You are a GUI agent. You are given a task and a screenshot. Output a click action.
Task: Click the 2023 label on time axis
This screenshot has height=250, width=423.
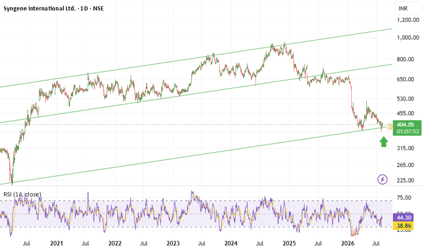(173, 244)
